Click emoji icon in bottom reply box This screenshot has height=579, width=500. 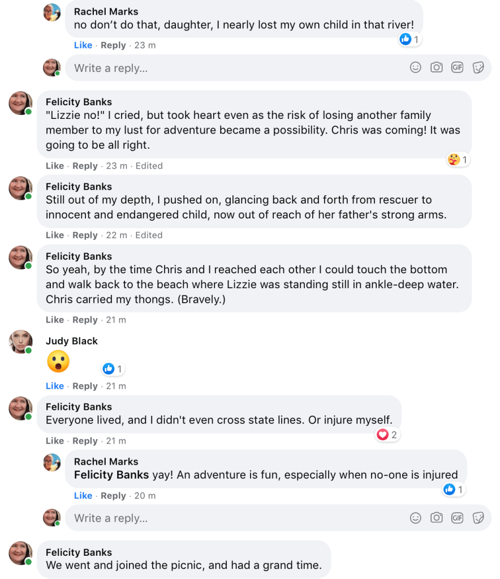416,518
